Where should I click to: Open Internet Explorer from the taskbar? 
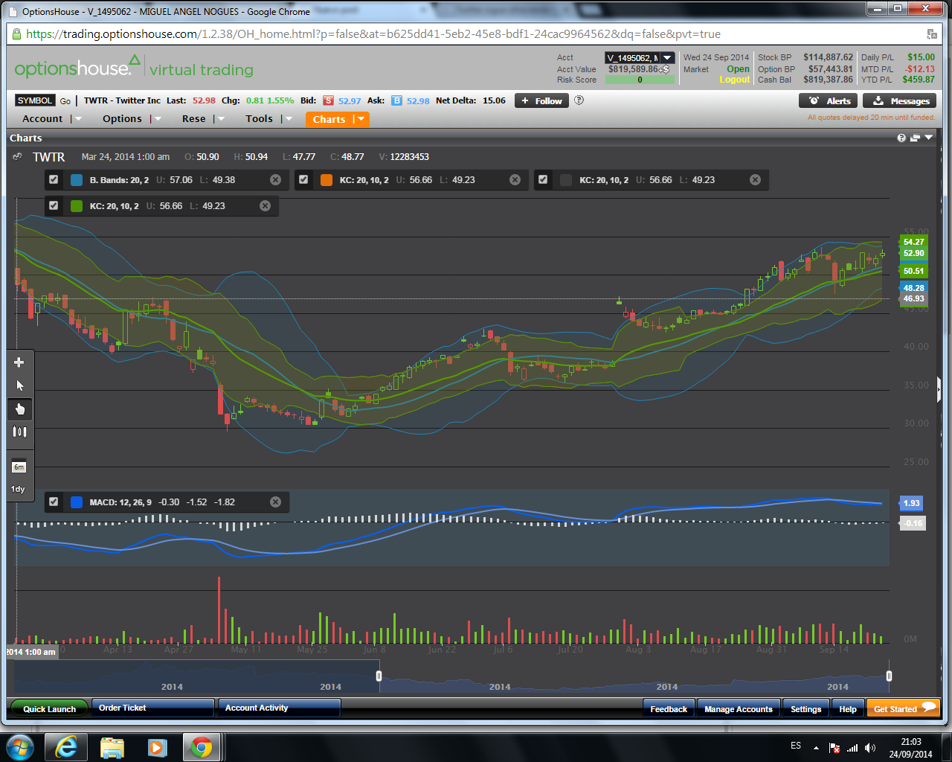[67, 747]
